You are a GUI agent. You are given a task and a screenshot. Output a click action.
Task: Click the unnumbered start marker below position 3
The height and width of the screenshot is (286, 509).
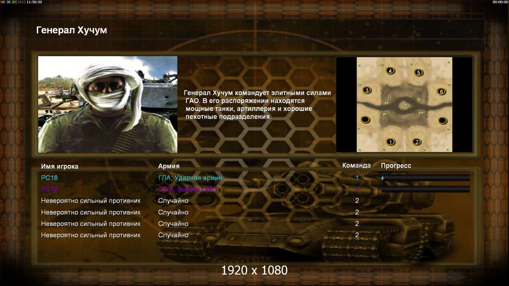tap(365, 120)
